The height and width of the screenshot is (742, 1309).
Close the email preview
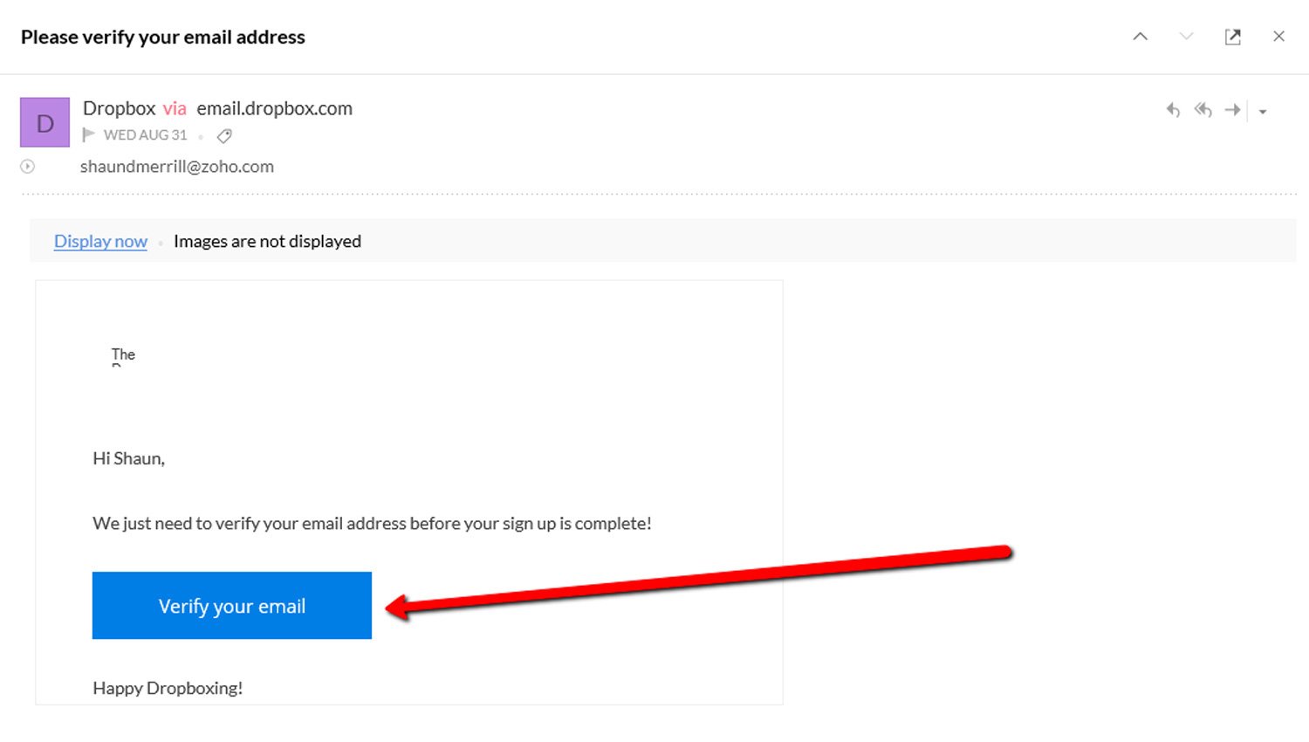(x=1278, y=37)
